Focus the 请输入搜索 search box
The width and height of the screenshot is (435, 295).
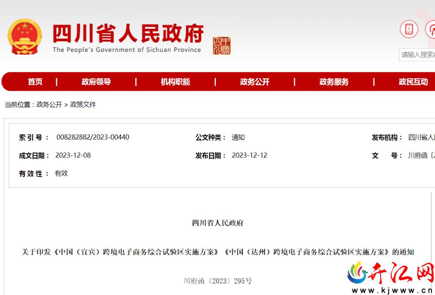pos(417,55)
